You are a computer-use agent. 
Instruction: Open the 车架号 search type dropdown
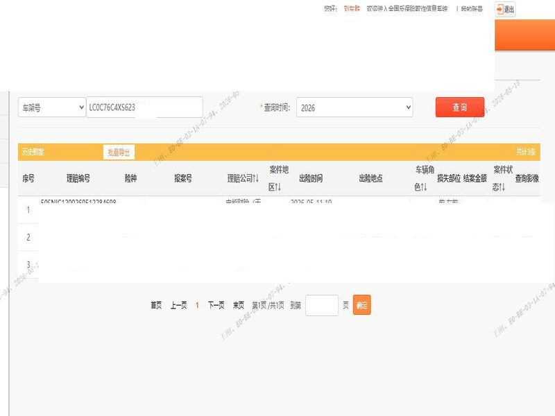(52, 107)
